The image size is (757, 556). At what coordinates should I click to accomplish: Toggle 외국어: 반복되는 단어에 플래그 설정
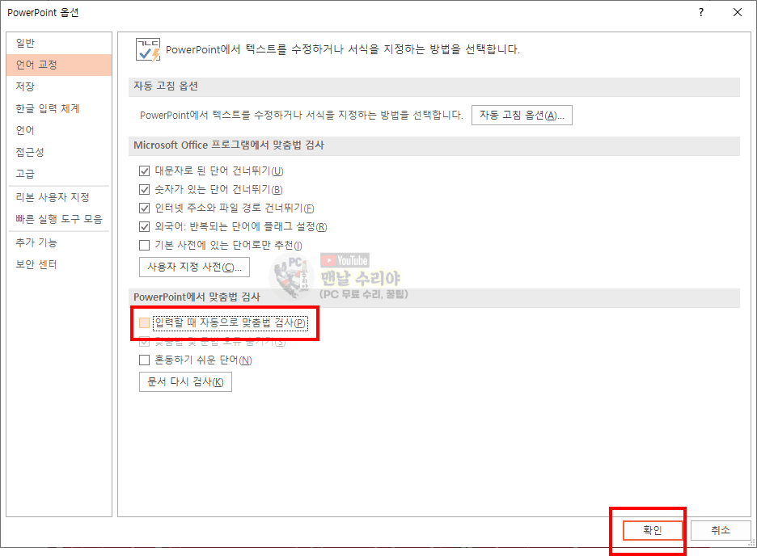[x=144, y=226]
